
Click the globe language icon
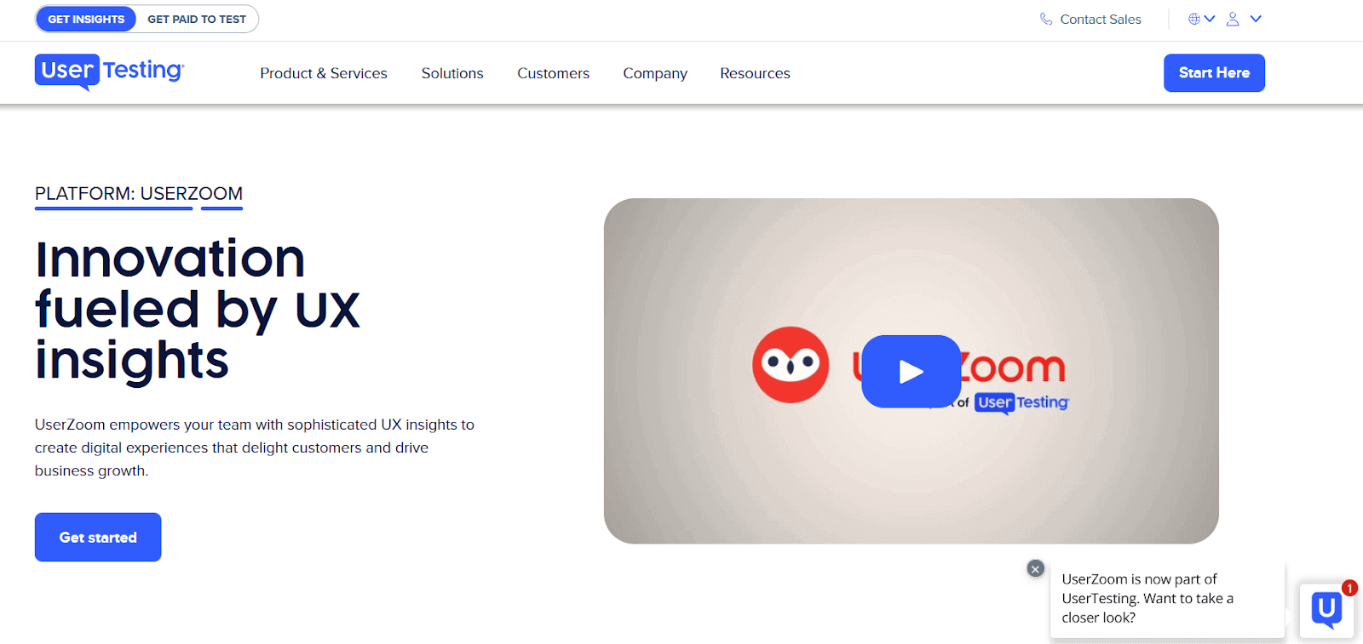click(x=1194, y=19)
